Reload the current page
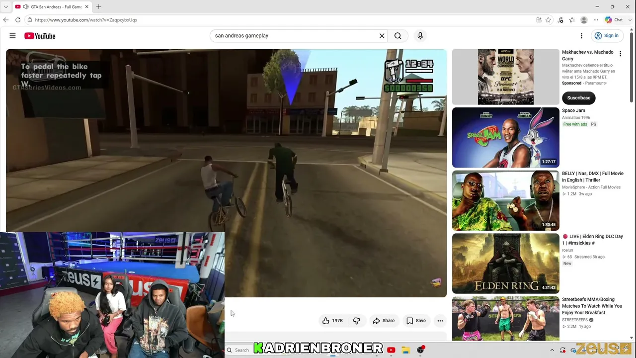 coord(18,20)
